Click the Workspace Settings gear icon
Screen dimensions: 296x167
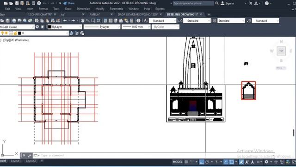pos(37,27)
